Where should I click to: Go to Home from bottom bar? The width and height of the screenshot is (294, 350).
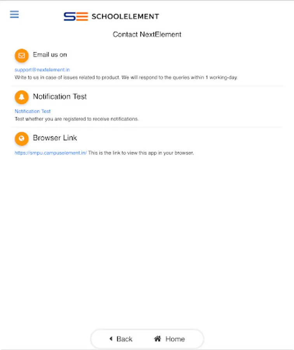click(x=170, y=339)
